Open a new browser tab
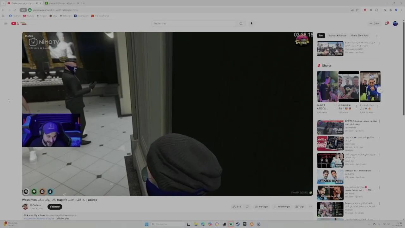This screenshot has width=405, height=228. (x=84, y=3)
